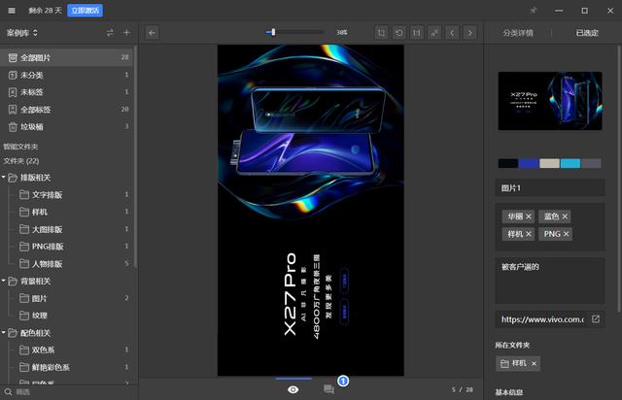Switch to 已选定 tab
The image size is (622, 400).
(x=587, y=33)
